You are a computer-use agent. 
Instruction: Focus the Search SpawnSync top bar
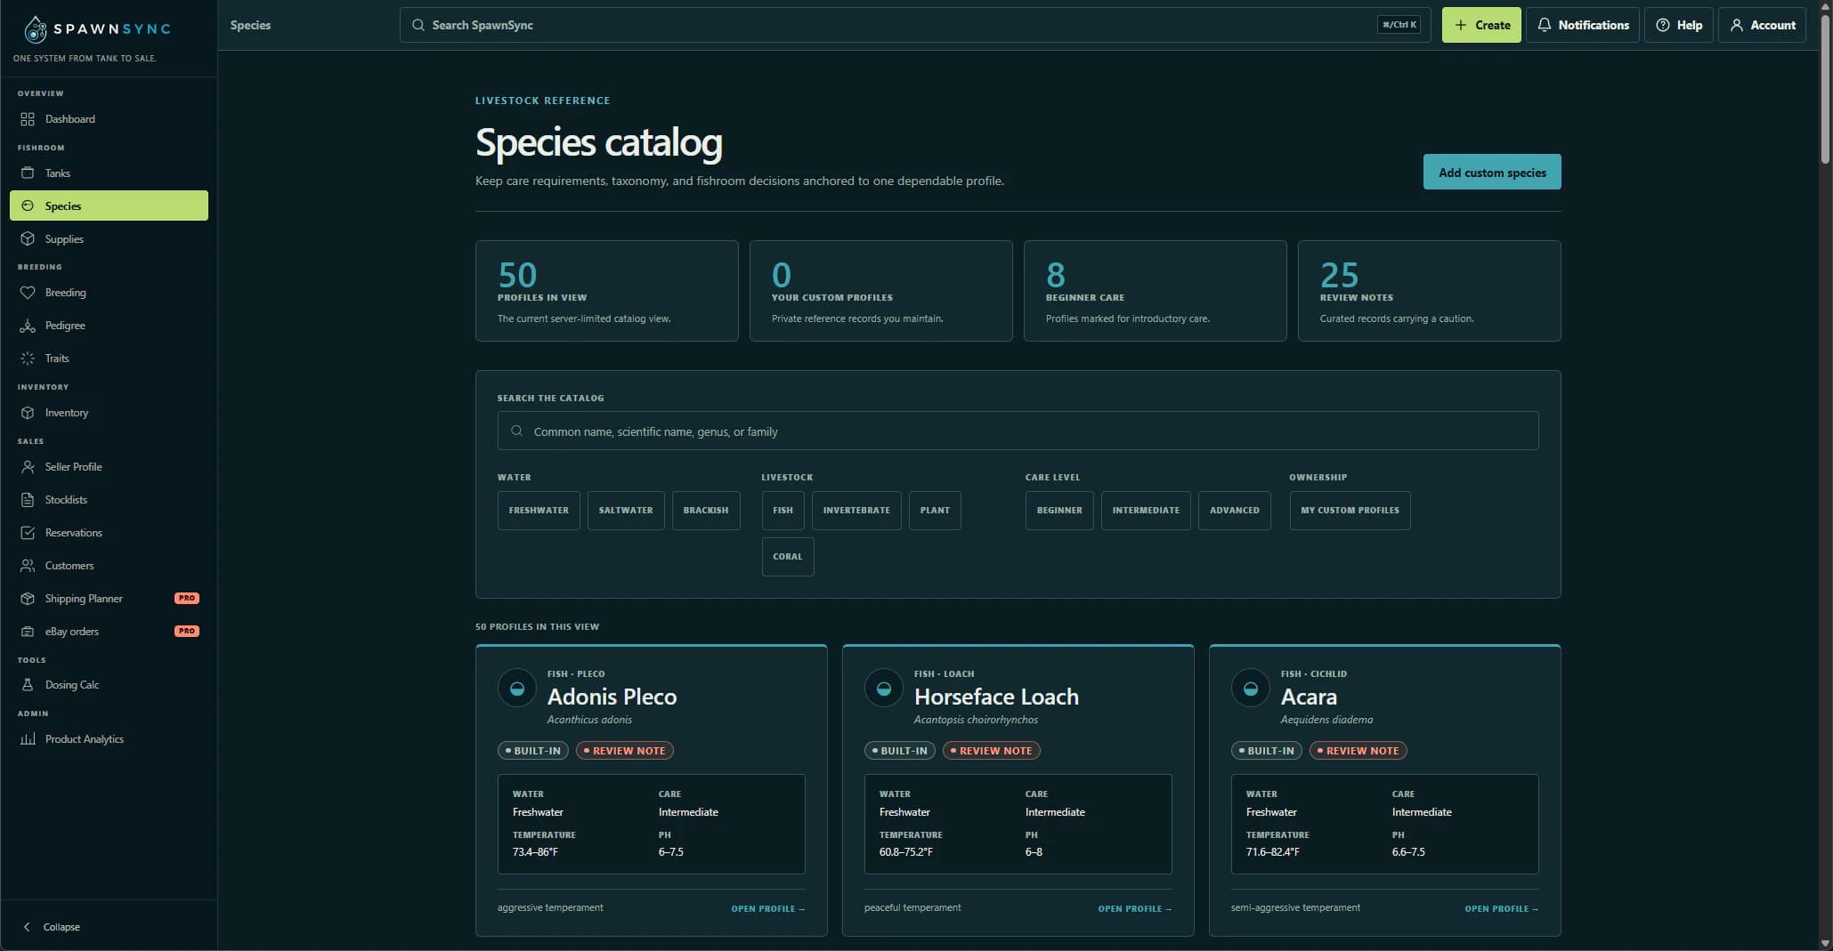[915, 25]
